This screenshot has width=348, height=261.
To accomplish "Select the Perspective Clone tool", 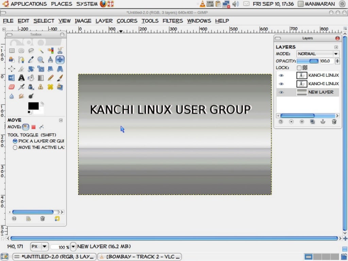I will pos(60,87).
